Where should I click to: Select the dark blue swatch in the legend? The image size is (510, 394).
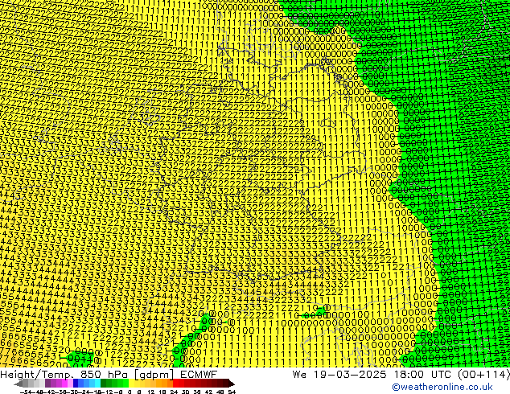[x=79, y=384]
